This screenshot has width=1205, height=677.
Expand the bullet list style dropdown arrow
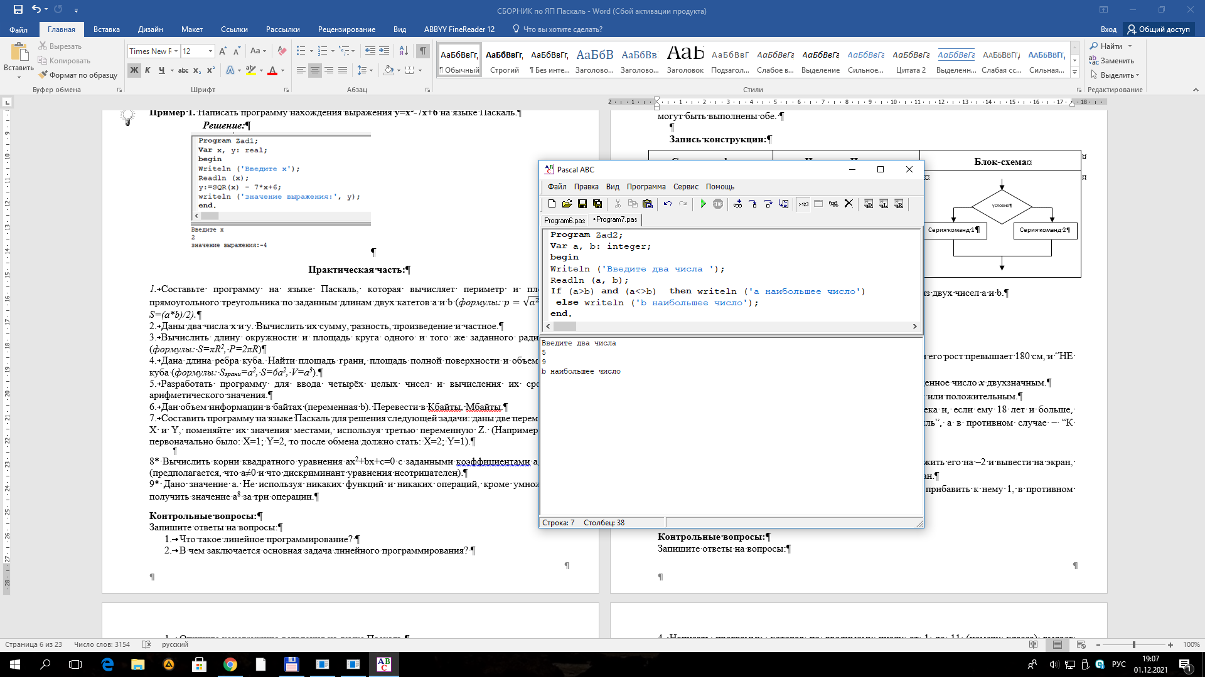pos(311,51)
